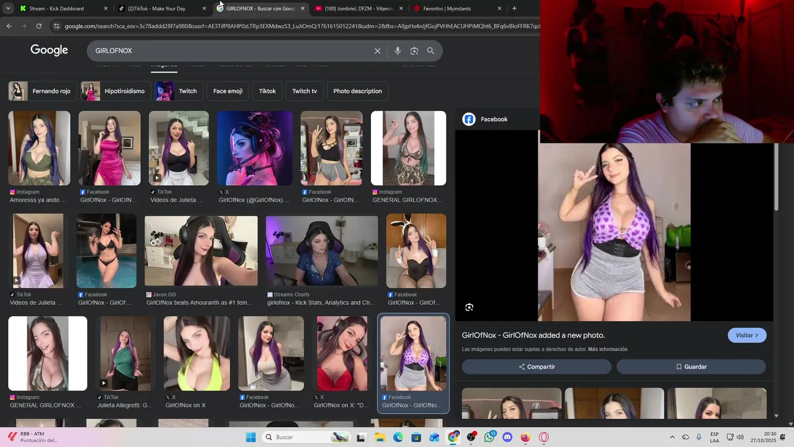Screen dimensions: 794x447
Task: Open the Jaxon.GG gaming chair result
Action: click(201, 251)
